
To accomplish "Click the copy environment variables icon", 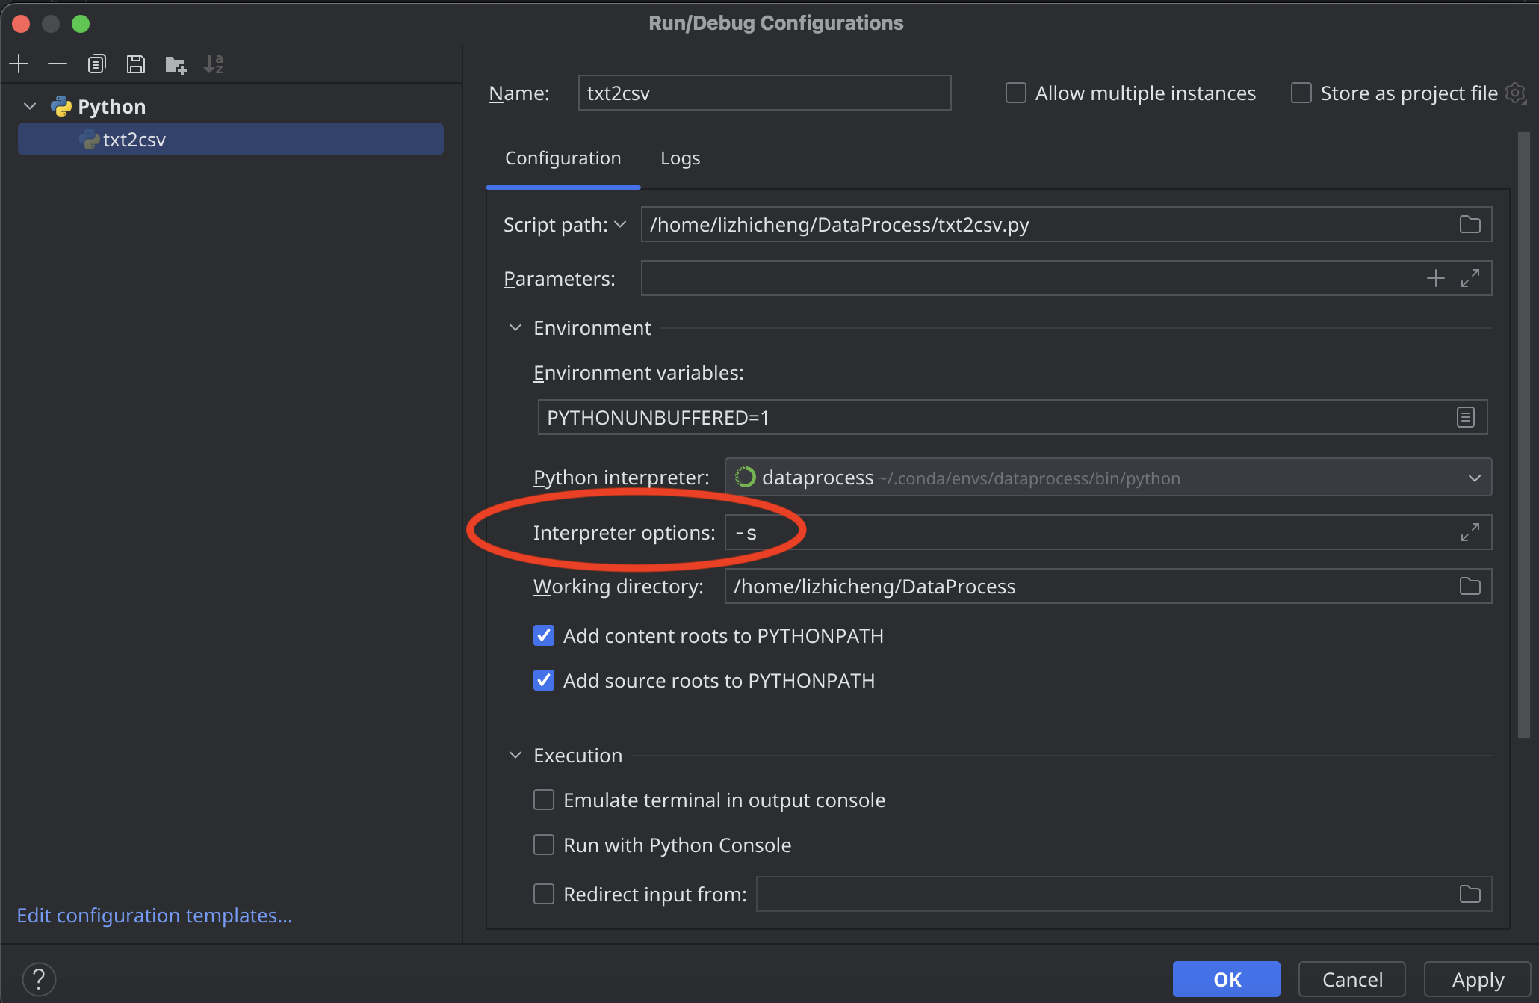I will tap(1466, 416).
